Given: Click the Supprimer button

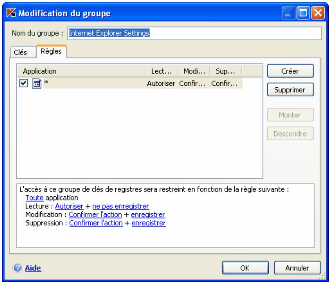Looking at the screenshot, I should point(290,90).
